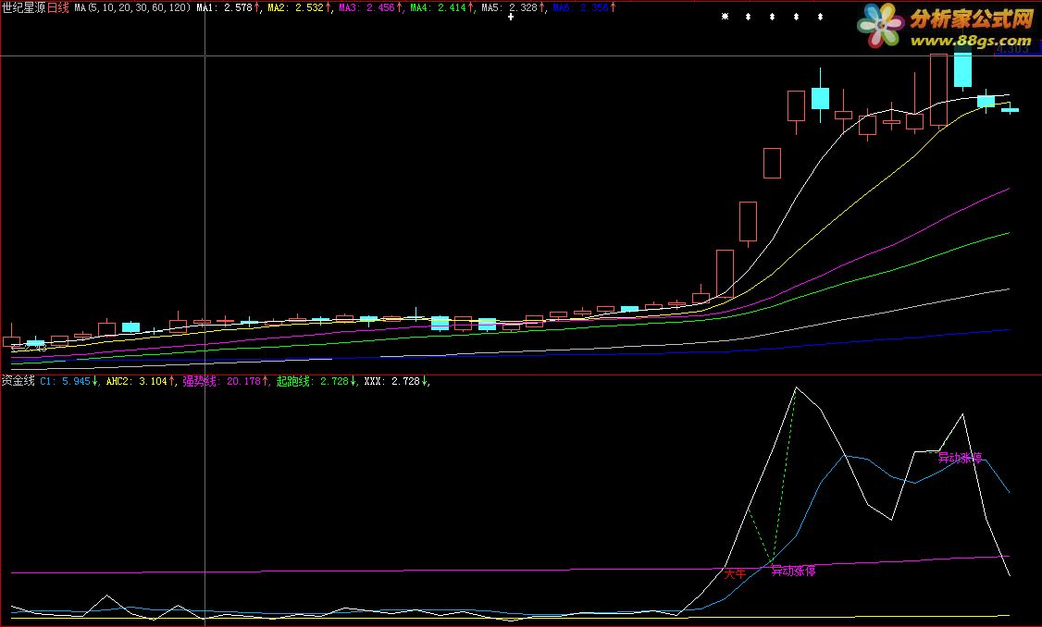The width and height of the screenshot is (1042, 627).
Task: Click the green 起跑线: 2.728 readout
Action: 313,381
